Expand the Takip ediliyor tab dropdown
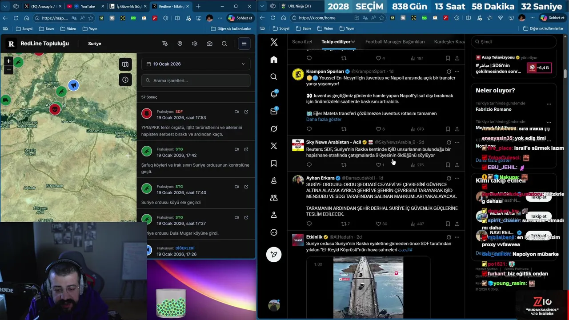The height and width of the screenshot is (320, 569). pyautogui.click(x=353, y=42)
